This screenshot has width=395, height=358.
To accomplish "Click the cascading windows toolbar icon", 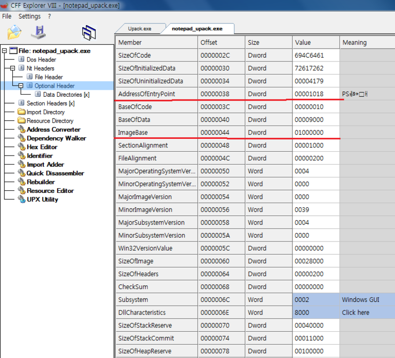I will click(89, 33).
